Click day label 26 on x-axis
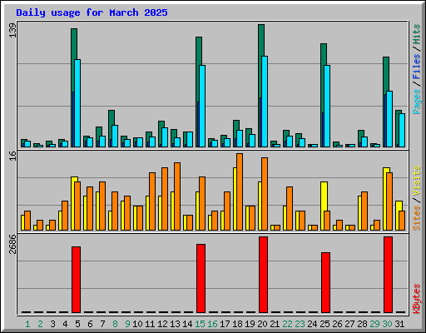Viewport: 426px width, 333px height. tap(337, 324)
